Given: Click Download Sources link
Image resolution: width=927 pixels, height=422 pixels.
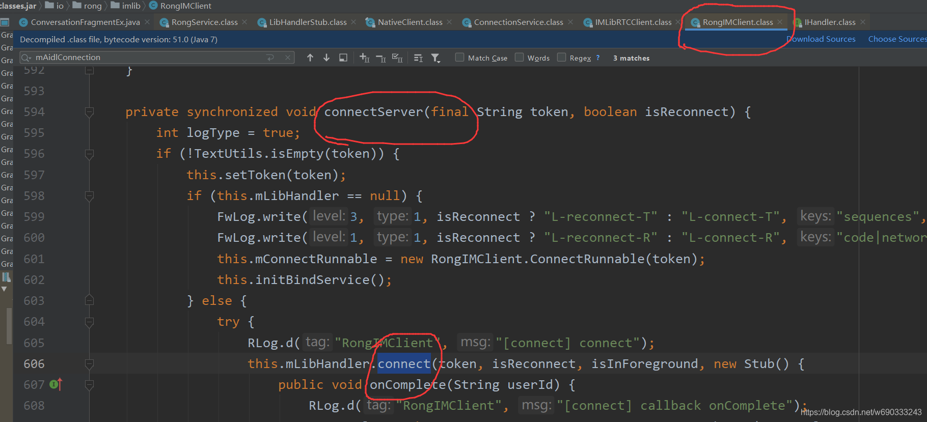Looking at the screenshot, I should pyautogui.click(x=821, y=39).
